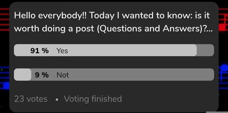Click the bullet separator beside "23 votes"
The height and width of the screenshot is (113, 228).
[x=57, y=99]
